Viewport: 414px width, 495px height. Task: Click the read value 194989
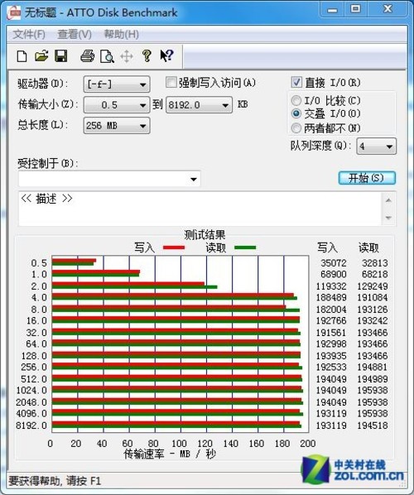pos(373,378)
